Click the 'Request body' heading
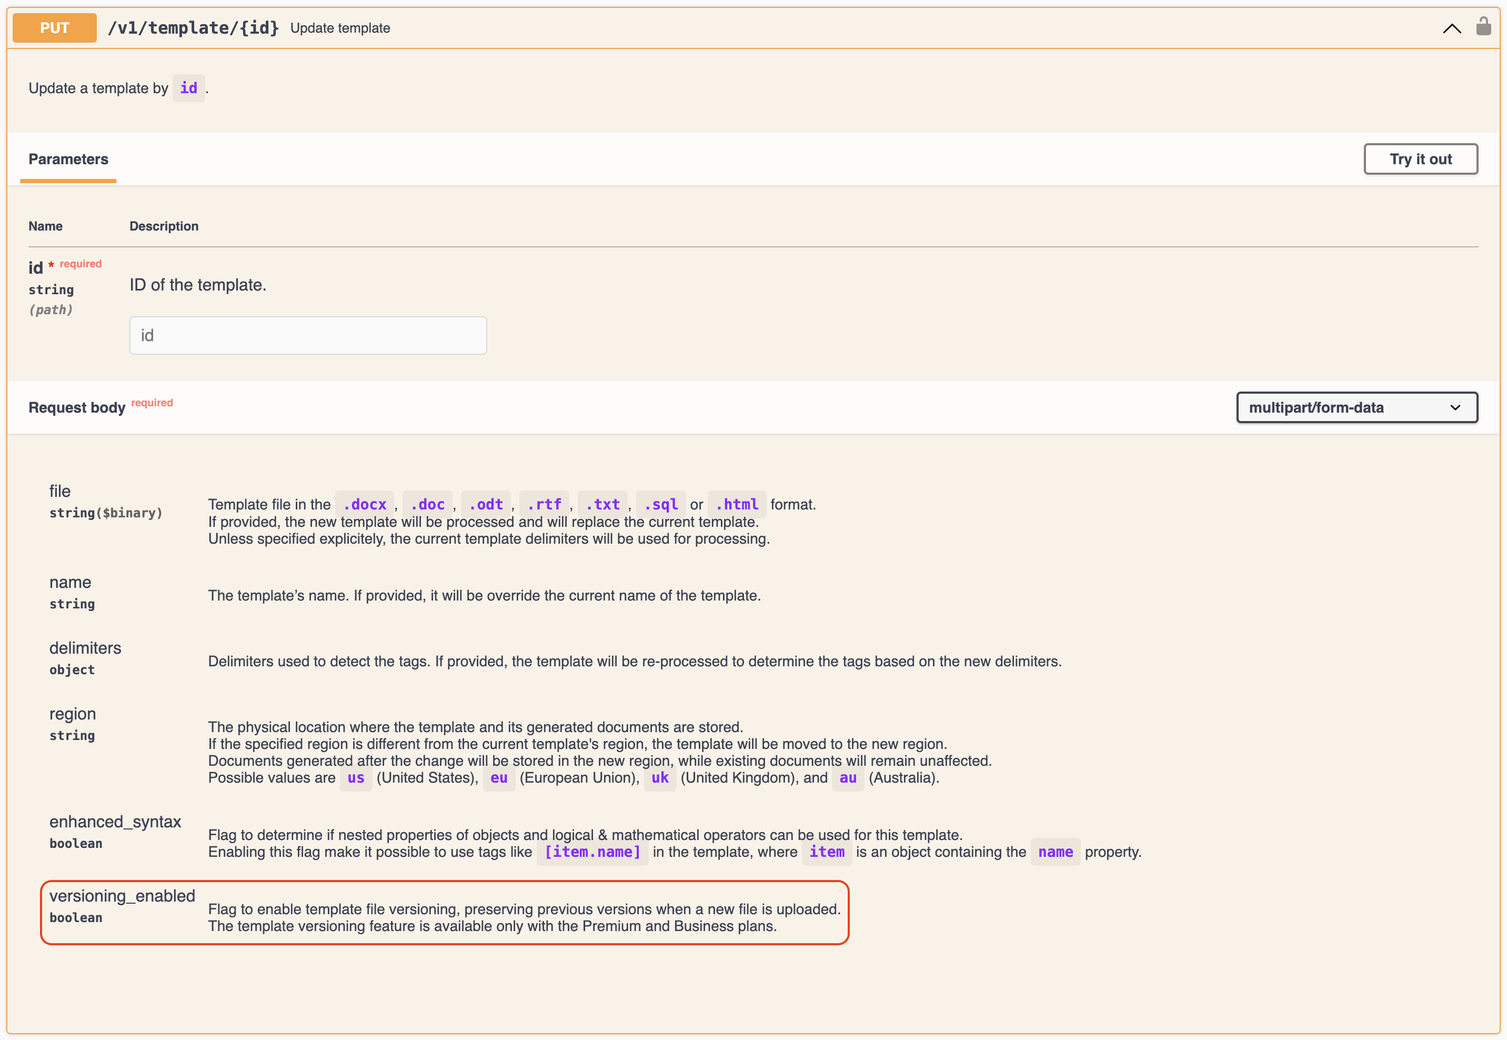Screen dimensions: 1507x1040 point(77,407)
